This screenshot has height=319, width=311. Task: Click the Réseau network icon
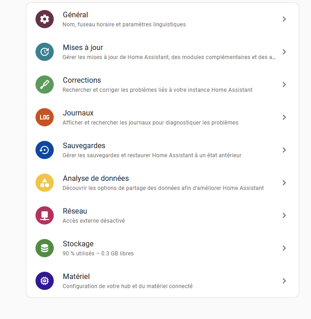[x=45, y=215]
